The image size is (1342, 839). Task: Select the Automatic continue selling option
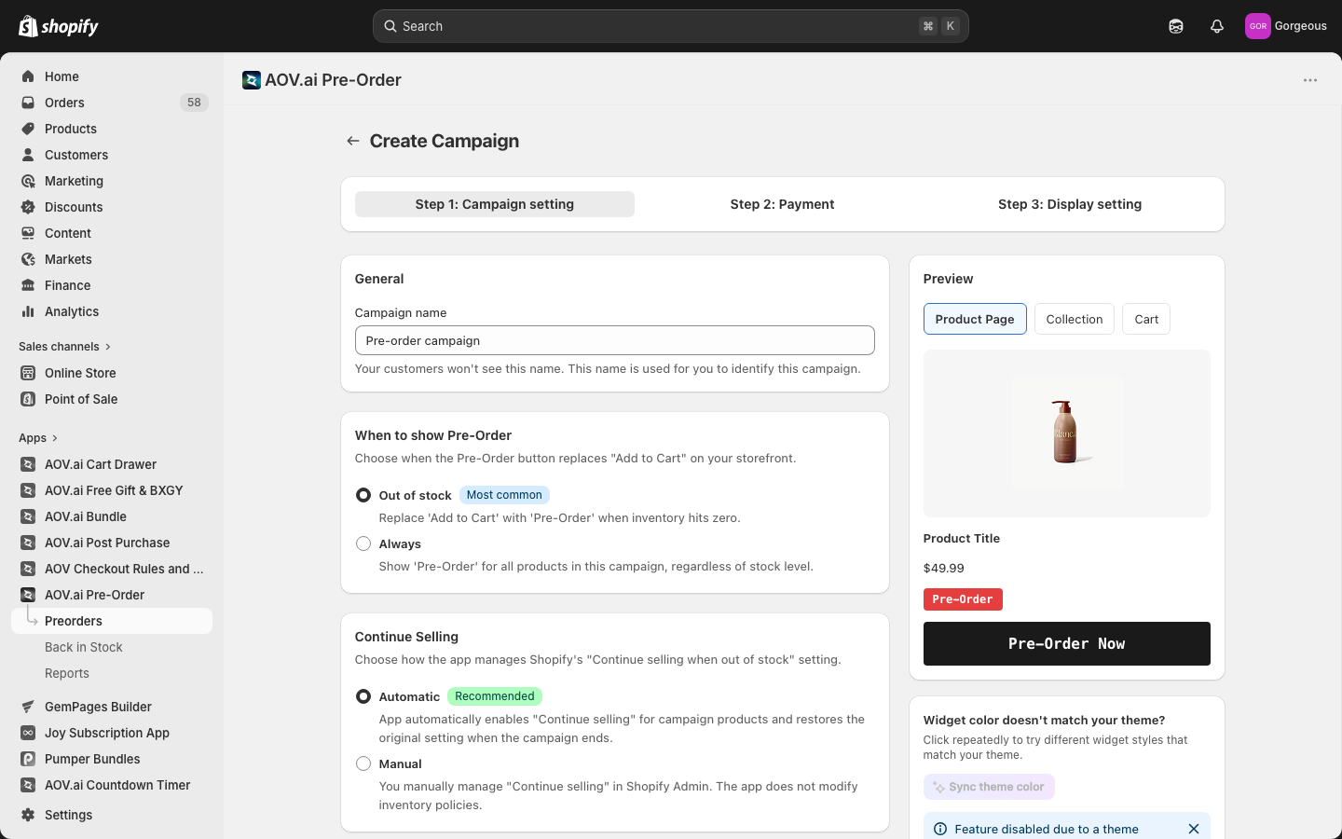tap(363, 696)
